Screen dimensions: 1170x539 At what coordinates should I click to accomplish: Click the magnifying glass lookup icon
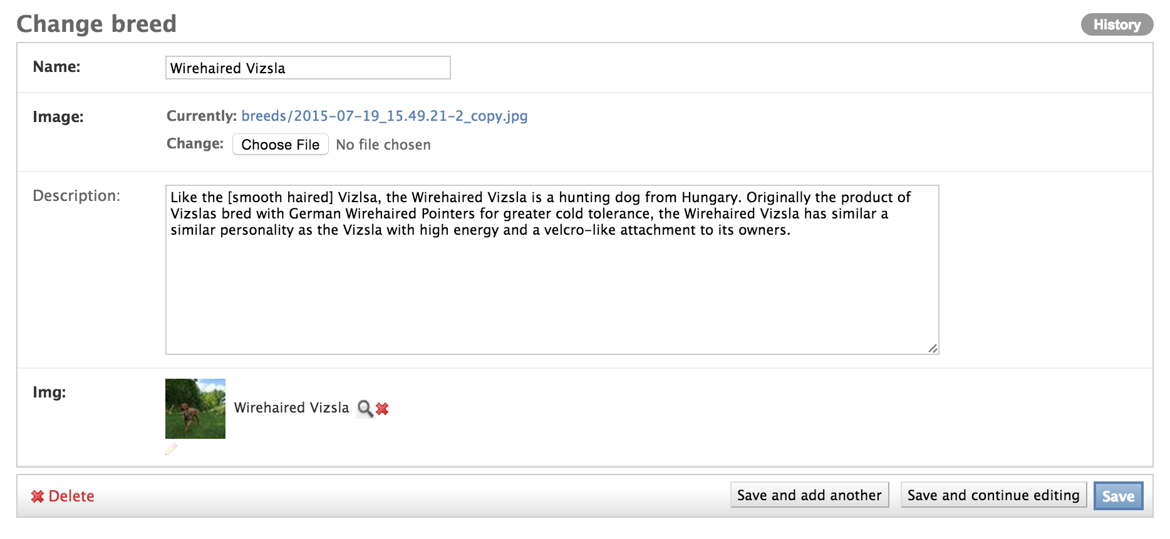(365, 409)
